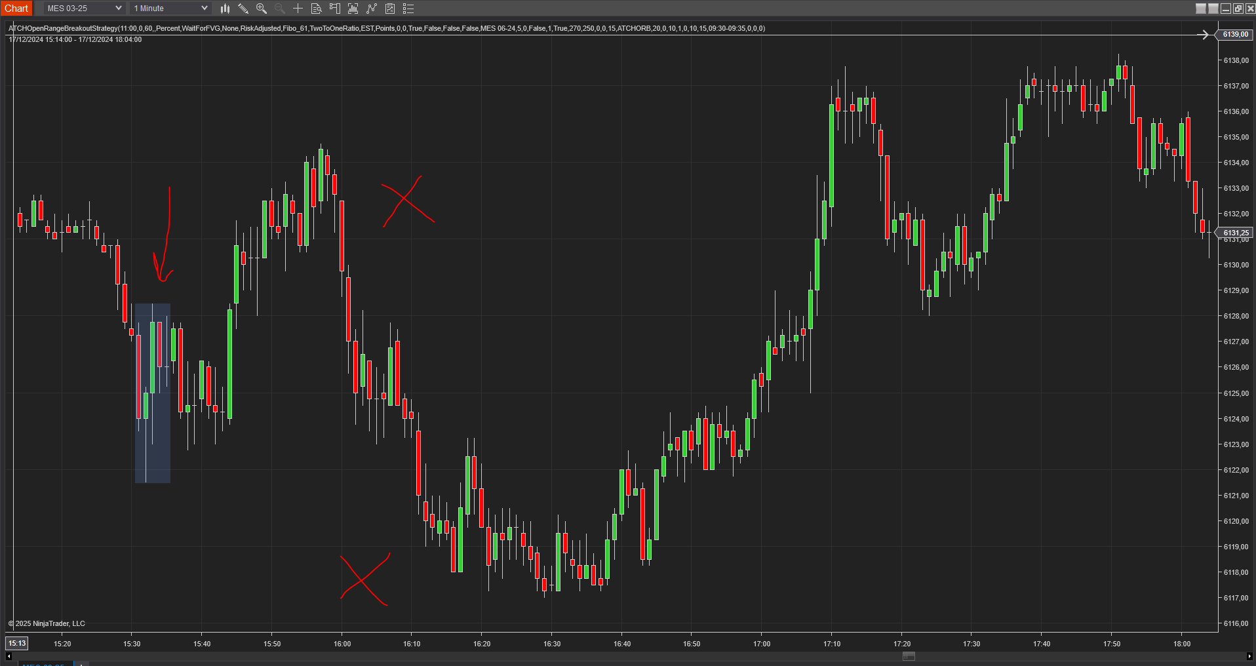Click the 16:30 time axis label
1256x666 pixels.
click(x=552, y=644)
